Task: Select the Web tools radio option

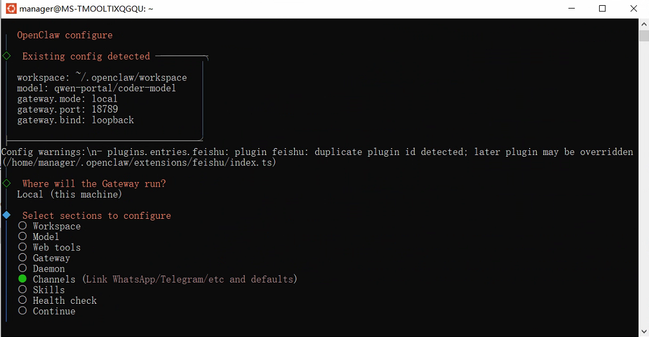Action: point(22,247)
